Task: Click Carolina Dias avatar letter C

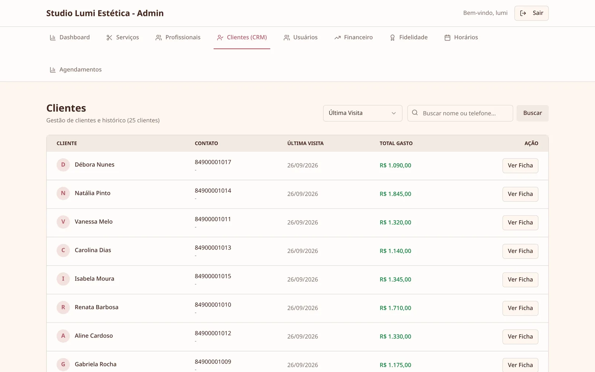Action: pyautogui.click(x=63, y=250)
